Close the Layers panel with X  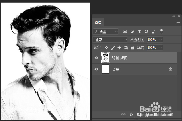179,16
